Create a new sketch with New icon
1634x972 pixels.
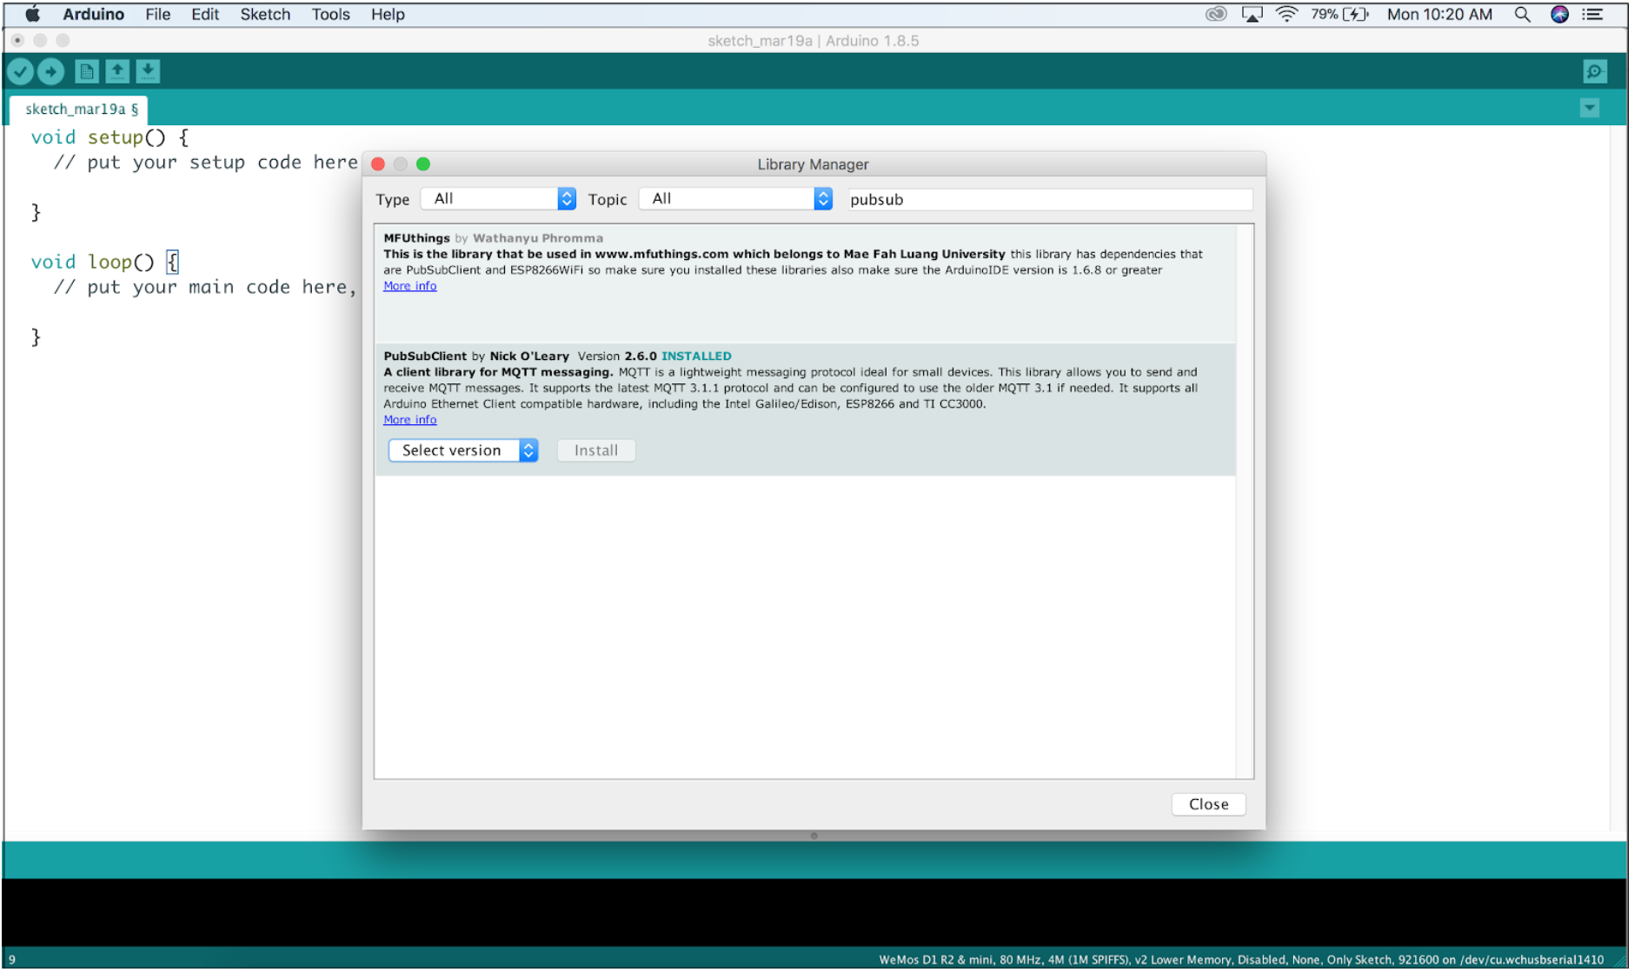pos(86,71)
